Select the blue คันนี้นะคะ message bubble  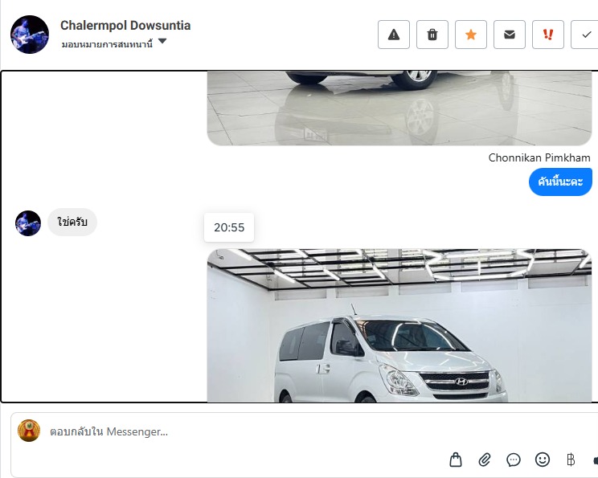pos(560,182)
